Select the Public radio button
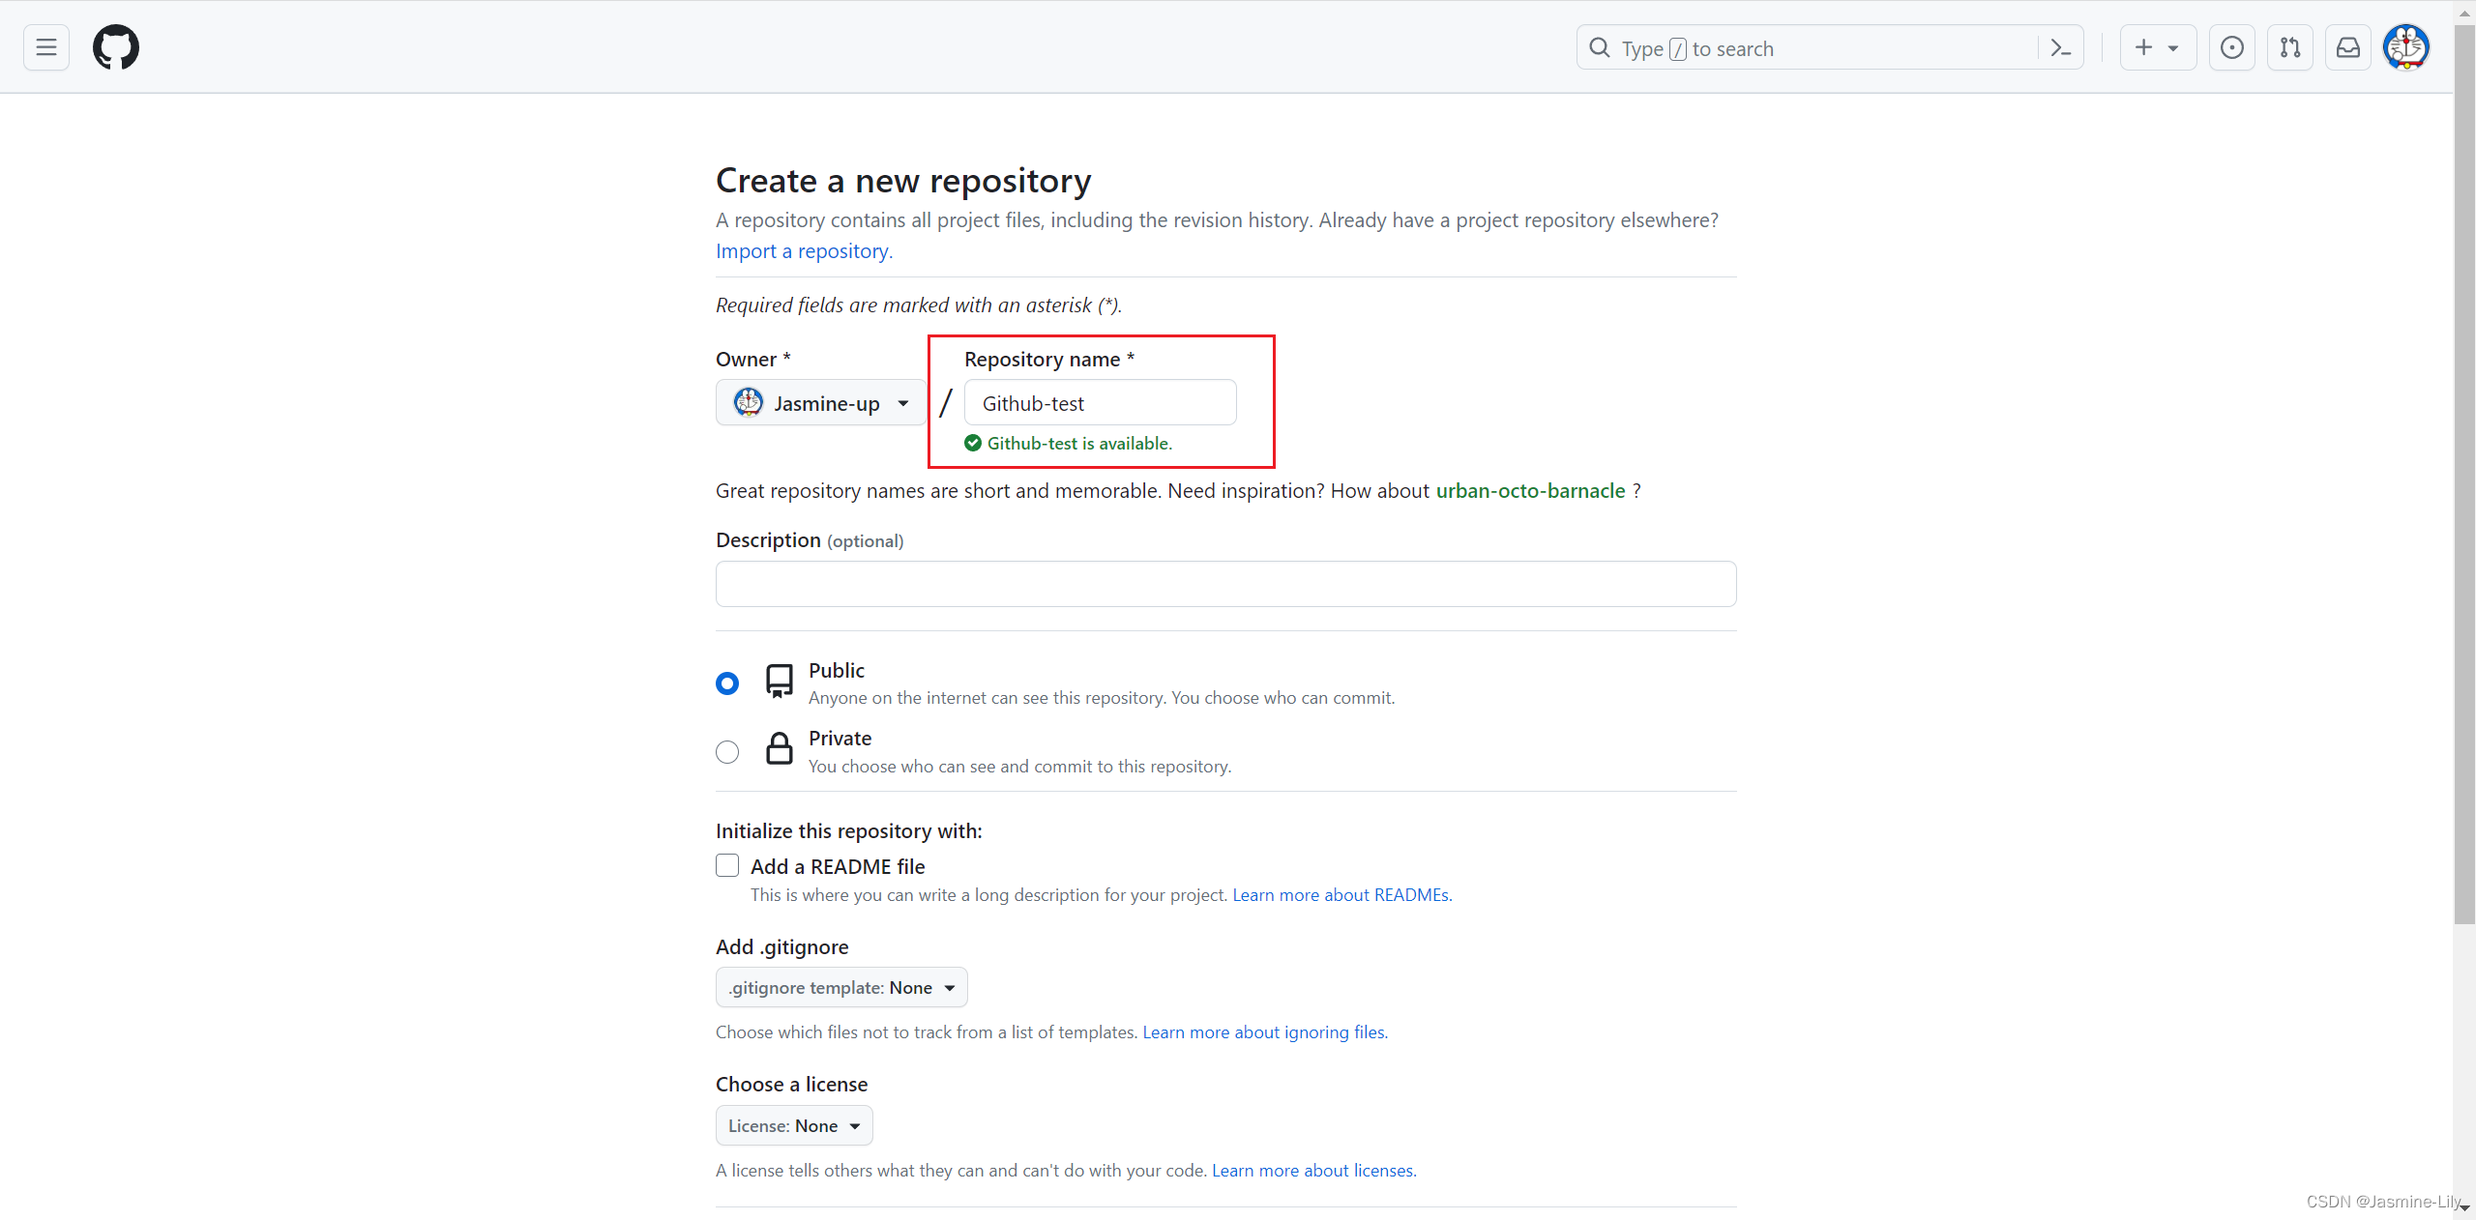This screenshot has width=2476, height=1220. [729, 682]
